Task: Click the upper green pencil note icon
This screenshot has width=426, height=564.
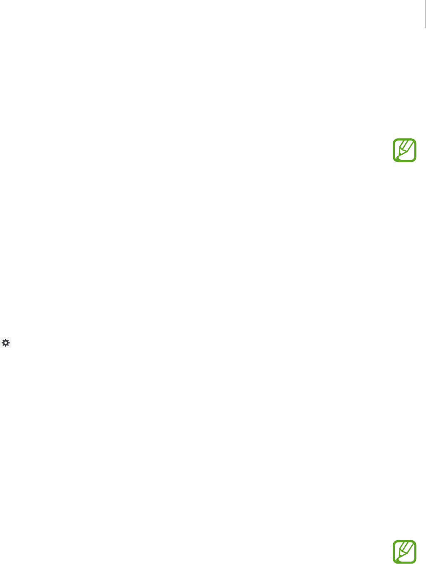Action: point(404,150)
